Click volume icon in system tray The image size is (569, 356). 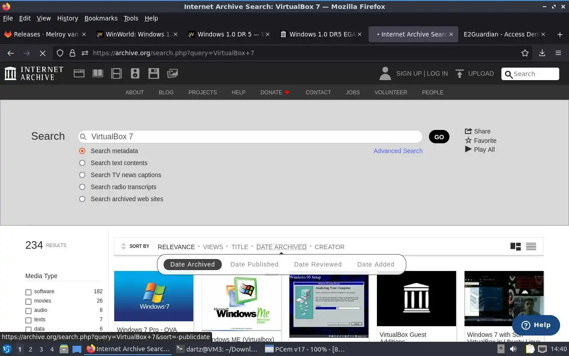pyautogui.click(x=513, y=349)
